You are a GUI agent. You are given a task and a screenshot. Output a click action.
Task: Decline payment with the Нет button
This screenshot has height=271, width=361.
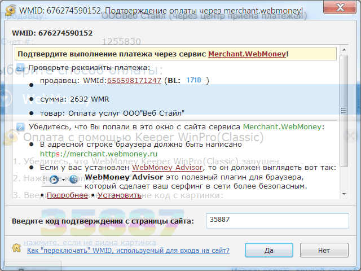(324, 250)
